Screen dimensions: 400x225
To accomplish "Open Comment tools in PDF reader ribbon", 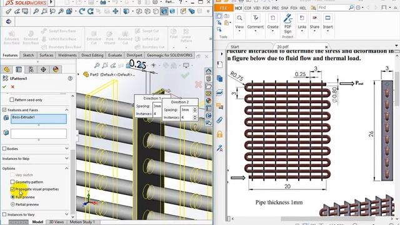I will coord(256,23).
